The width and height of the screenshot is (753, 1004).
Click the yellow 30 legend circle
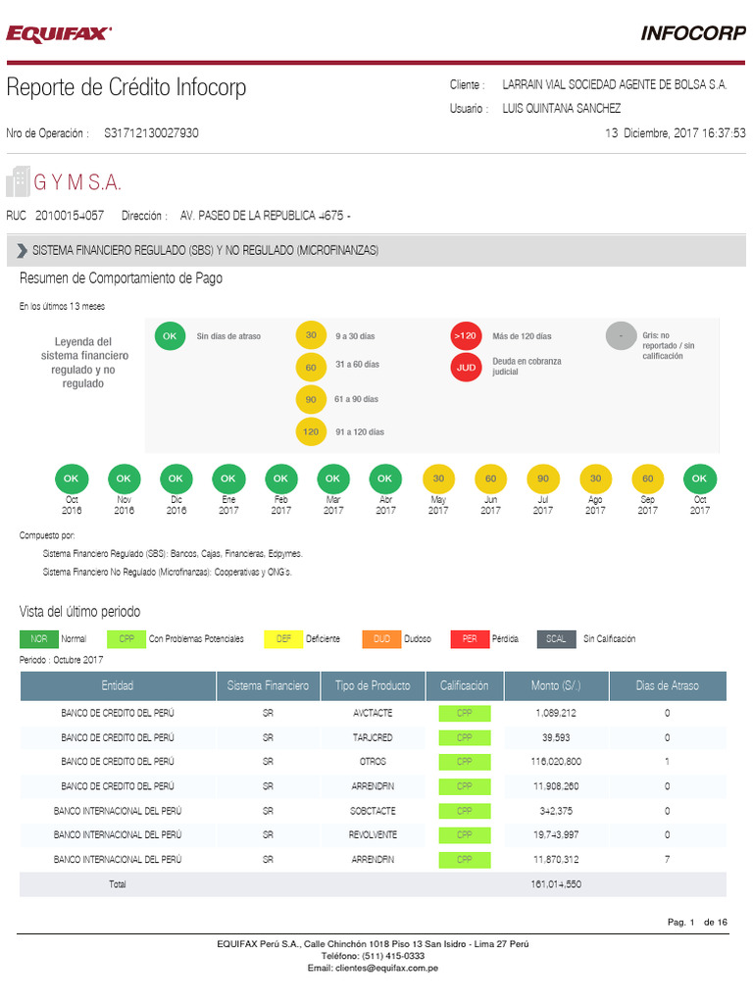[311, 335]
